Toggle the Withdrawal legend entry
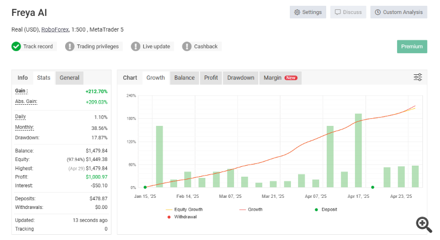Viewport: 440px width, 240px height. pyautogui.click(x=182, y=217)
